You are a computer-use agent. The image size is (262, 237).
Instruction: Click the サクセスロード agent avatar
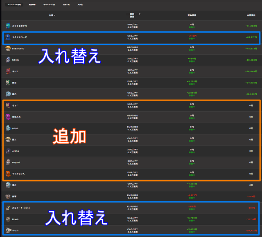(x=8, y=37)
